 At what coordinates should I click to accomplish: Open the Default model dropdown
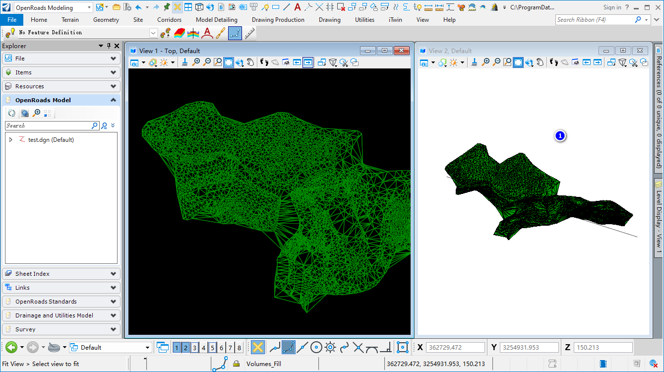[110, 347]
